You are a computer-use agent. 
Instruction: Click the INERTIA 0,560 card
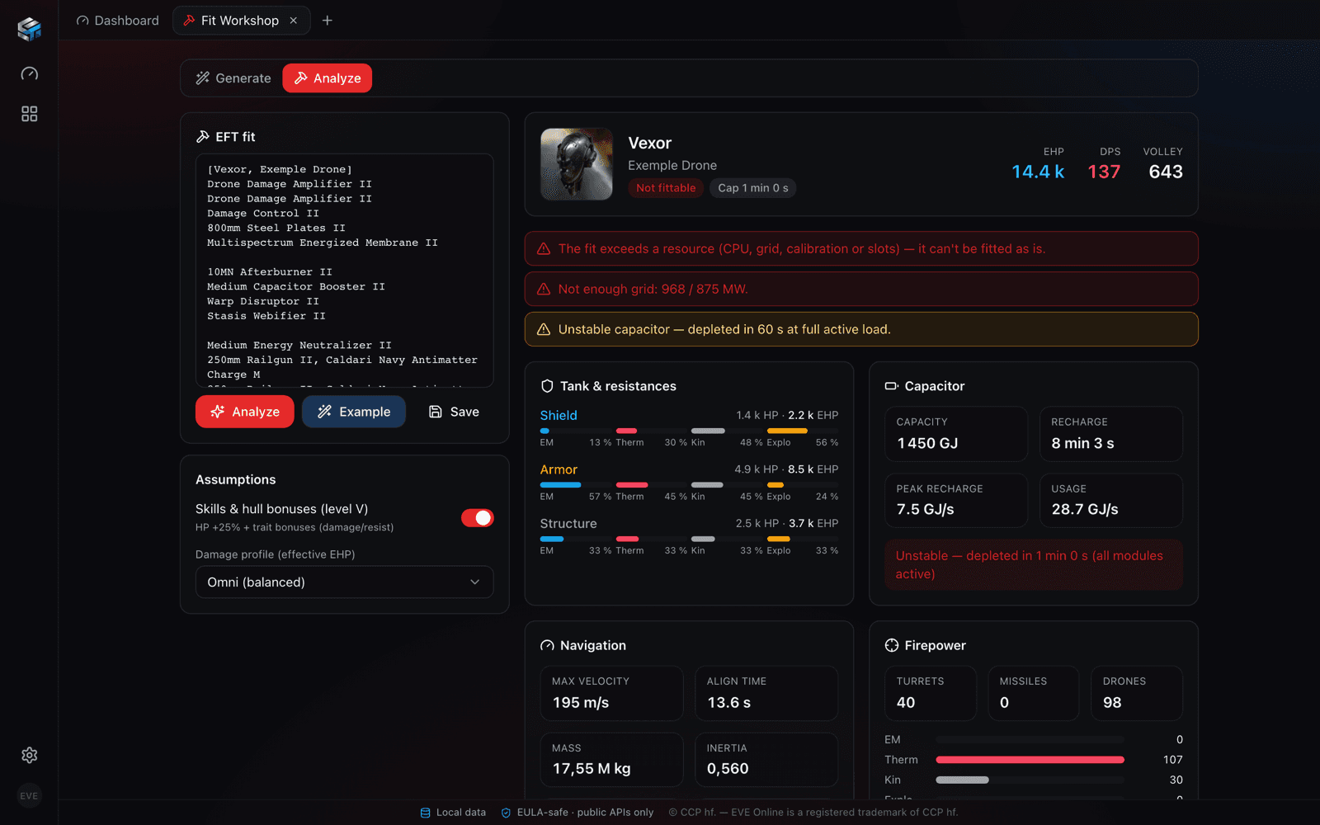(x=766, y=760)
